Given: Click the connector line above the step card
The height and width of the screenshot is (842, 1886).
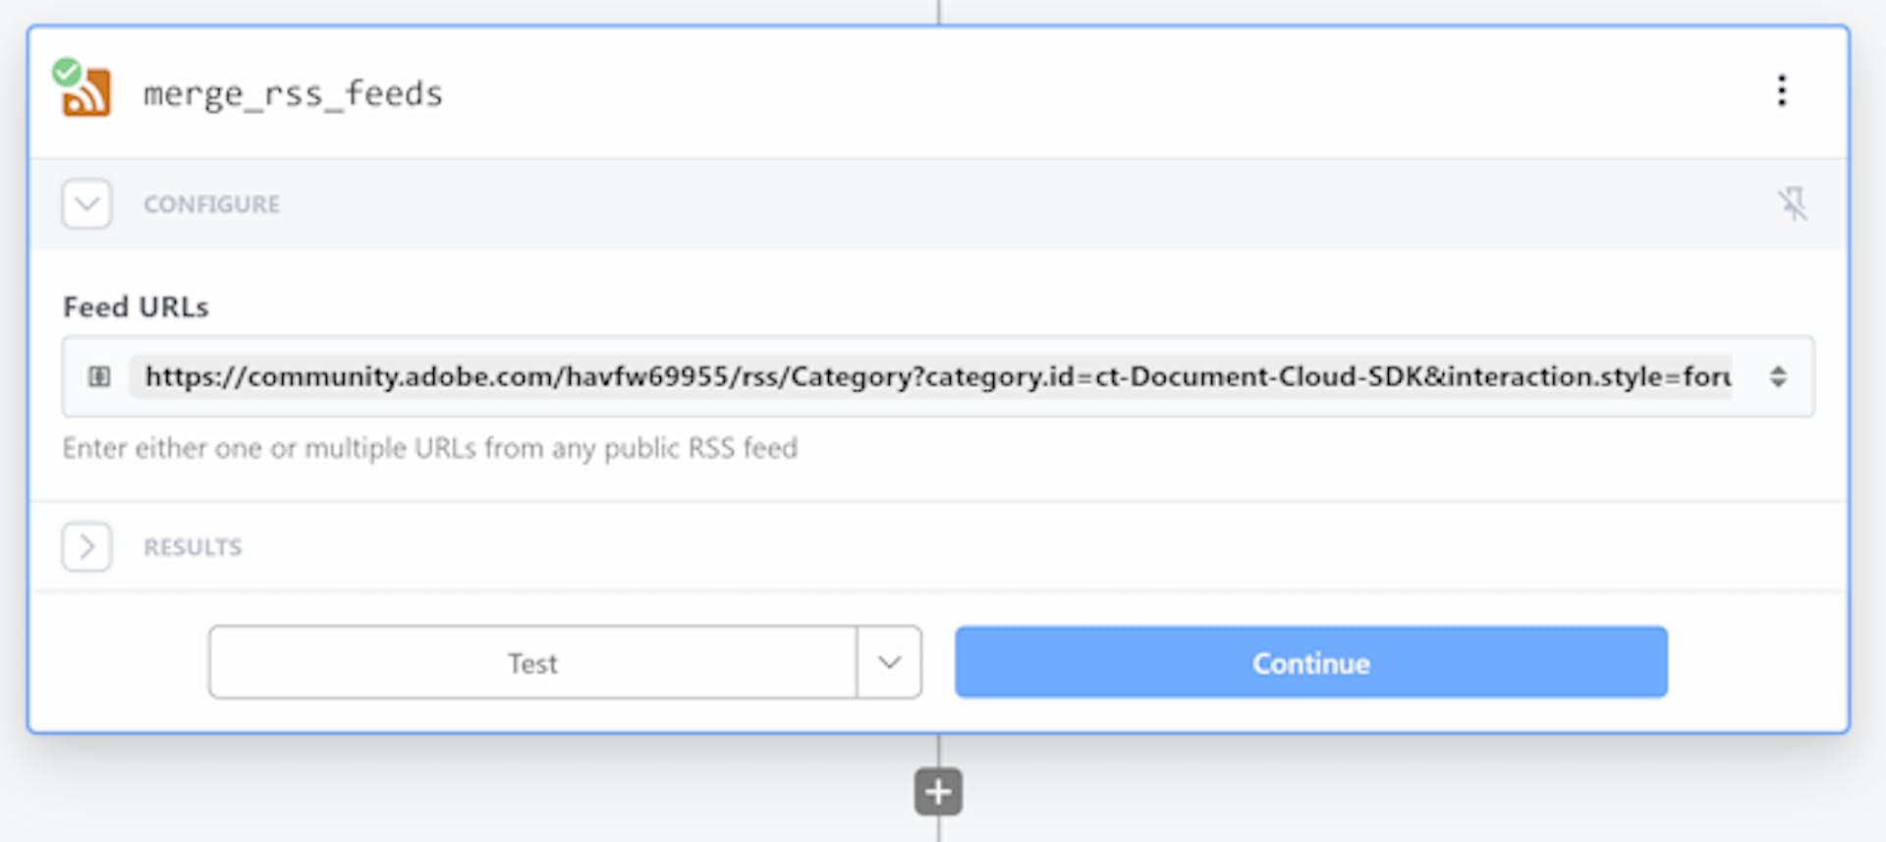Looking at the screenshot, I should click(938, 12).
